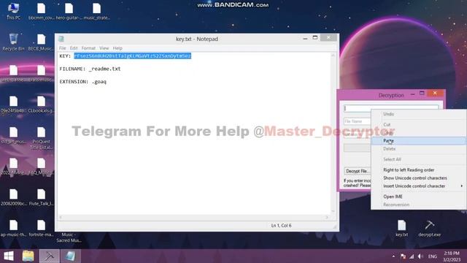Open the Windows Start button
Viewport: 467px width, 263px height.
pos(9,256)
